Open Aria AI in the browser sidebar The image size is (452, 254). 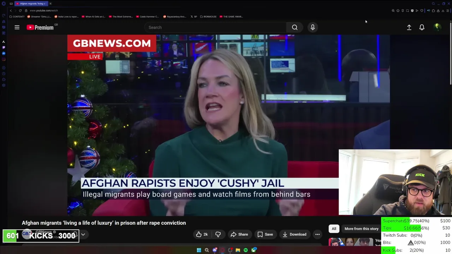coord(4,42)
